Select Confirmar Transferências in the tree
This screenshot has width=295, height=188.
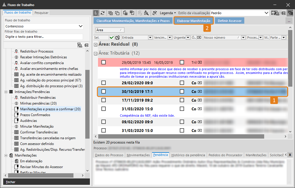click(x=39, y=132)
